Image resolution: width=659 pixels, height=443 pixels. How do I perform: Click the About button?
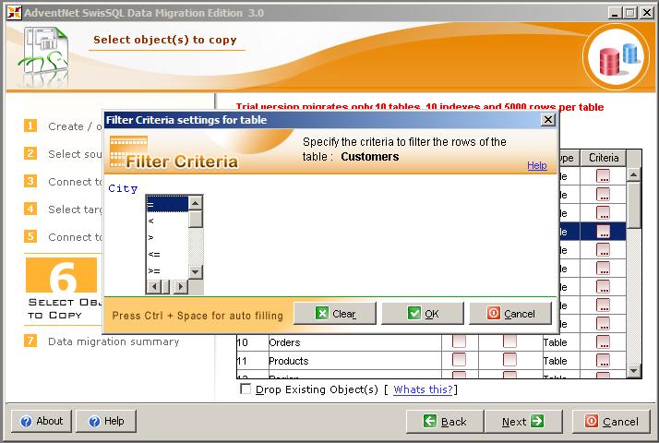point(42,421)
